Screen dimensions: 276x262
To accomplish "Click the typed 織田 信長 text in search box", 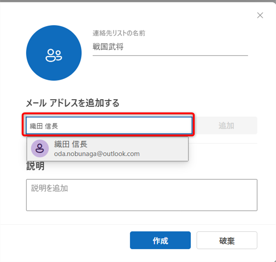I will pos(44,126).
